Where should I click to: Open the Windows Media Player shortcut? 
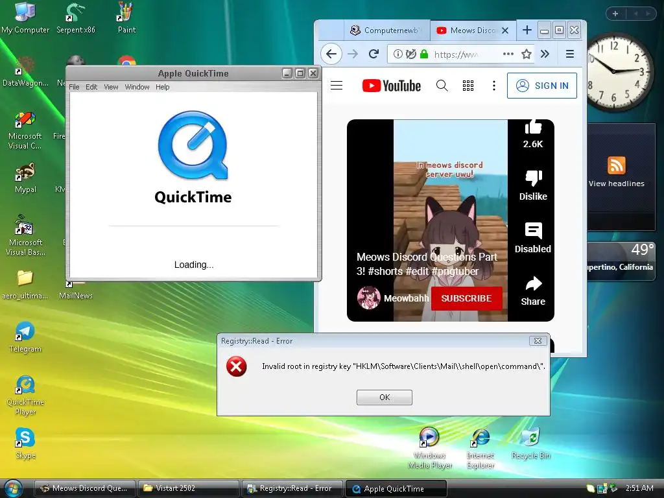(429, 448)
